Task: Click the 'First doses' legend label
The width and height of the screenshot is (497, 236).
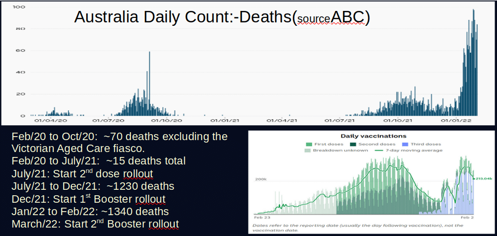Action: pos(330,144)
